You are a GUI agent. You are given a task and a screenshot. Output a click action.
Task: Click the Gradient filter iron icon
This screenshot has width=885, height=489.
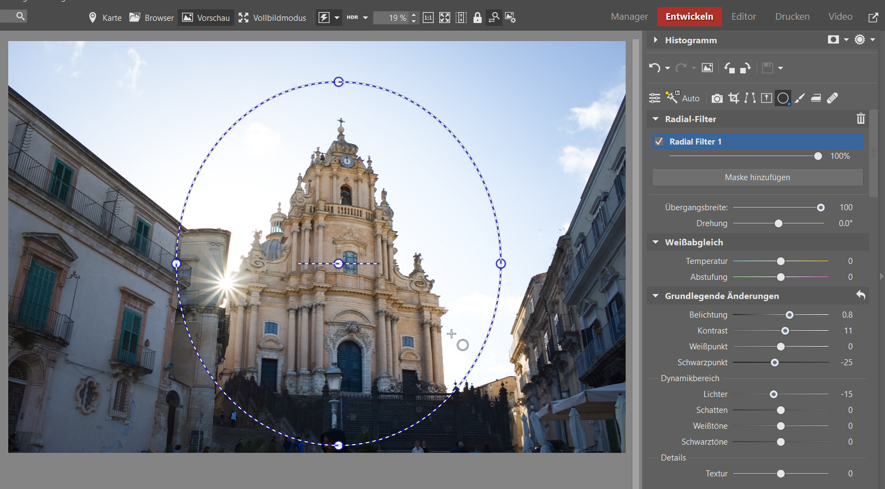(816, 98)
